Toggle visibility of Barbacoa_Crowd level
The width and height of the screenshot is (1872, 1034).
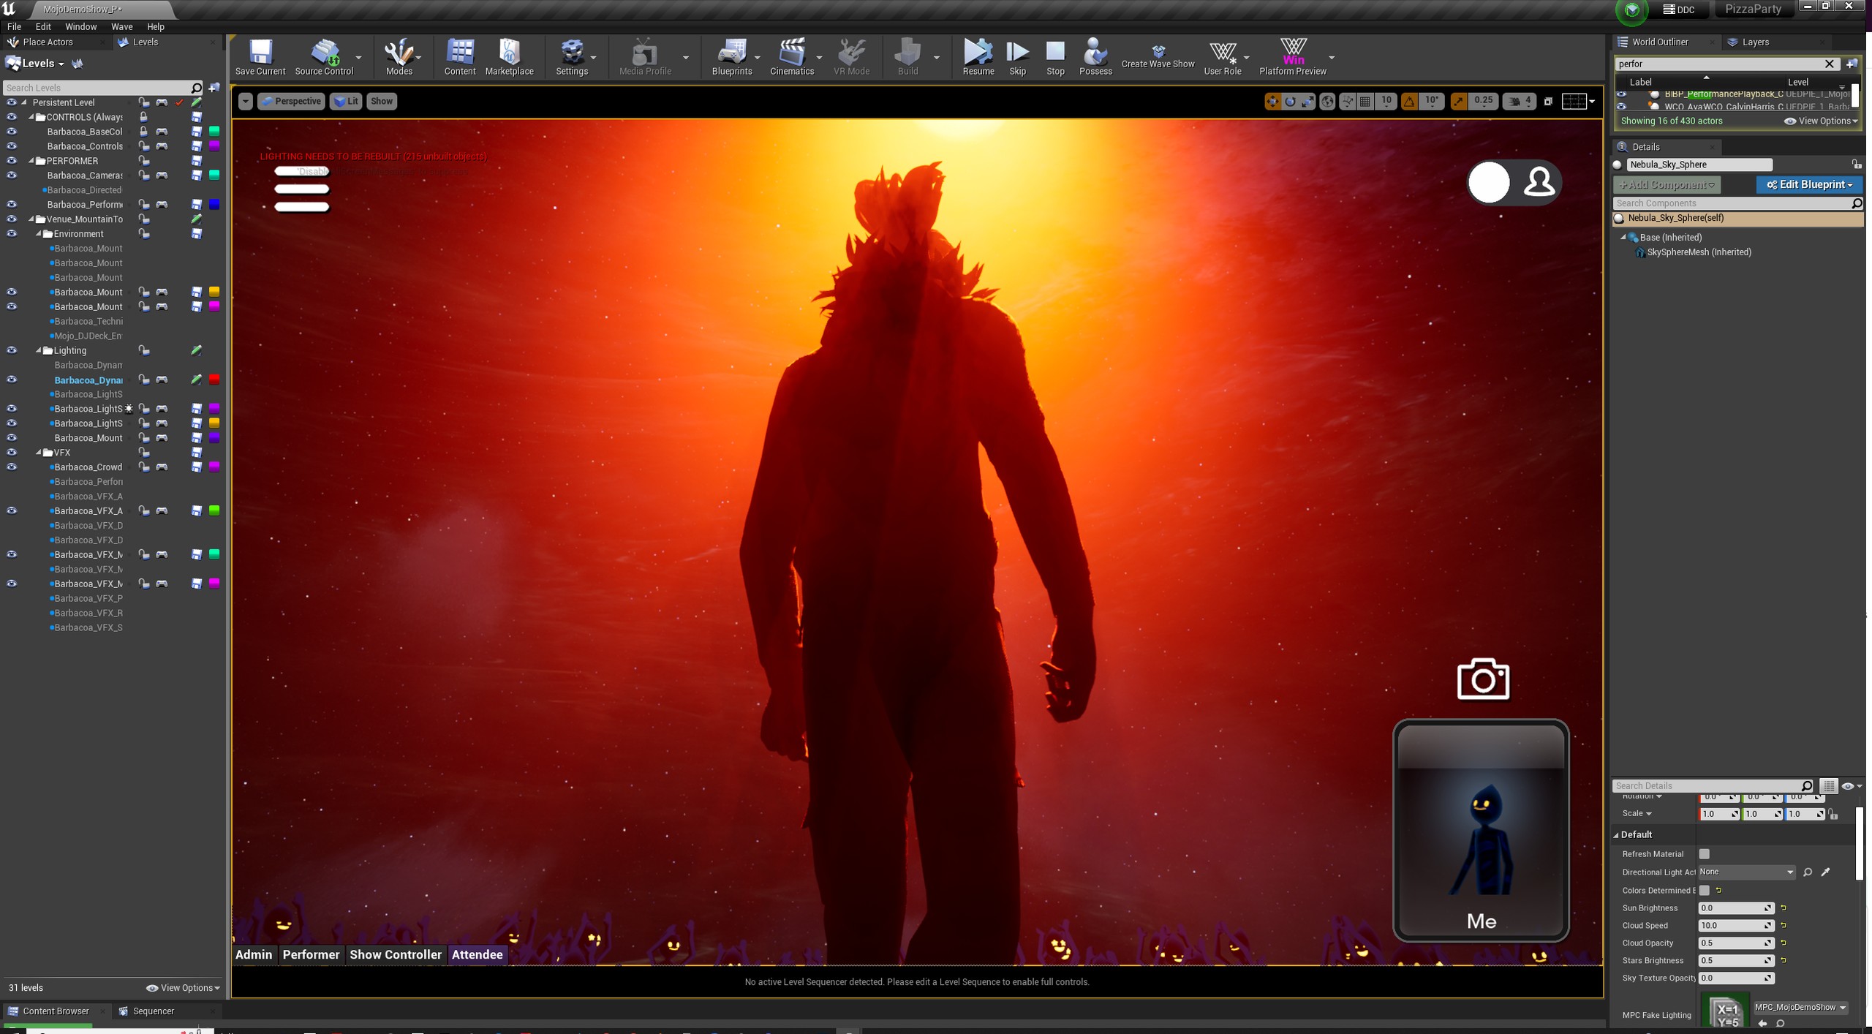[11, 467]
